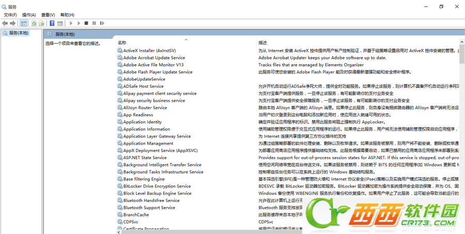Click the Stop Service square icon
This screenshot has height=234, width=465.
pyautogui.click(x=86, y=23)
